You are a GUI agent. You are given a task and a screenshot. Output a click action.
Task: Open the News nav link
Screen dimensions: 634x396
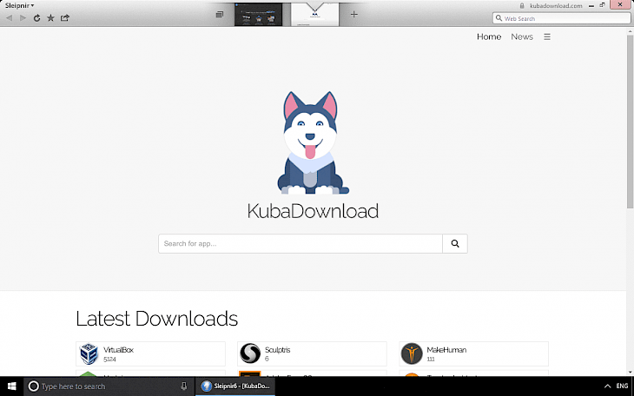522,36
